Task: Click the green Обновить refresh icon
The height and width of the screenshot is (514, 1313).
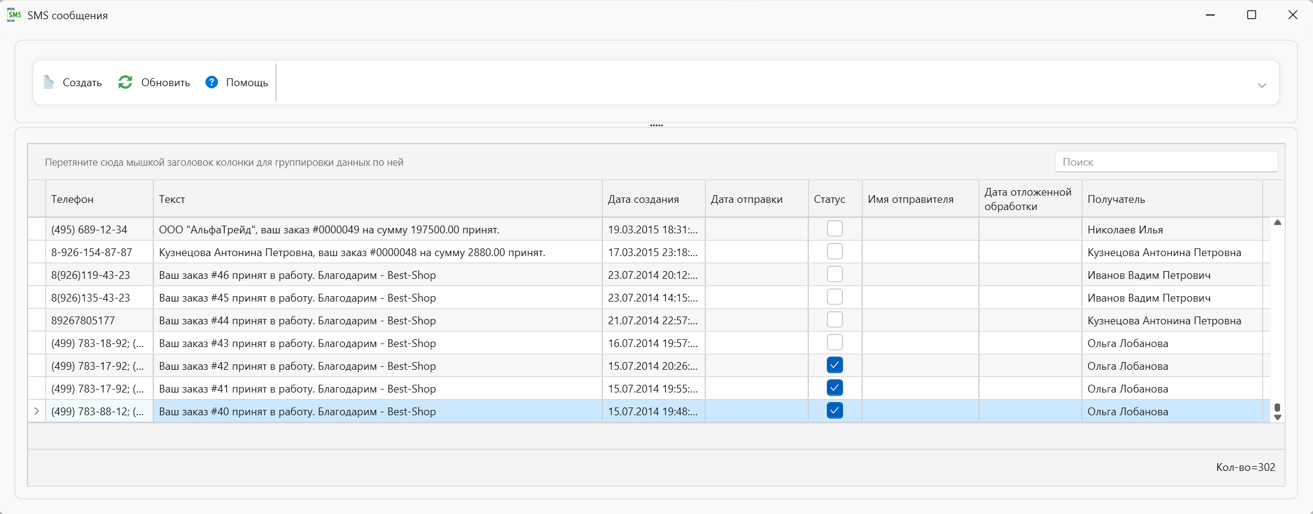Action: point(125,82)
